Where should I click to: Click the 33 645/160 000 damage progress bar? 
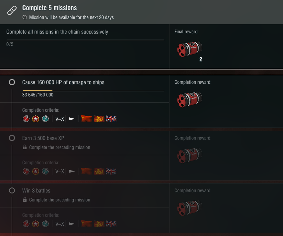(93, 90)
